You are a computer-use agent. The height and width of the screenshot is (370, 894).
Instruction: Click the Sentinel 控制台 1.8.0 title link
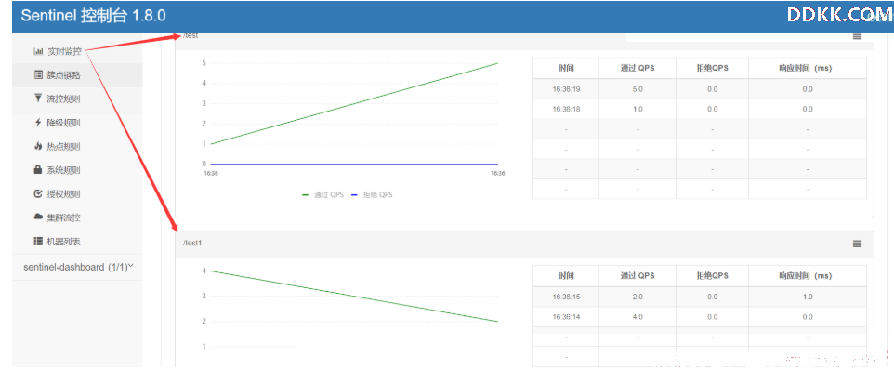(x=94, y=16)
